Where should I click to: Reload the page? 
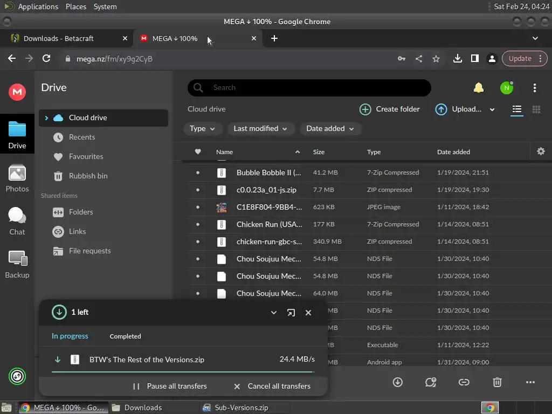point(46,58)
